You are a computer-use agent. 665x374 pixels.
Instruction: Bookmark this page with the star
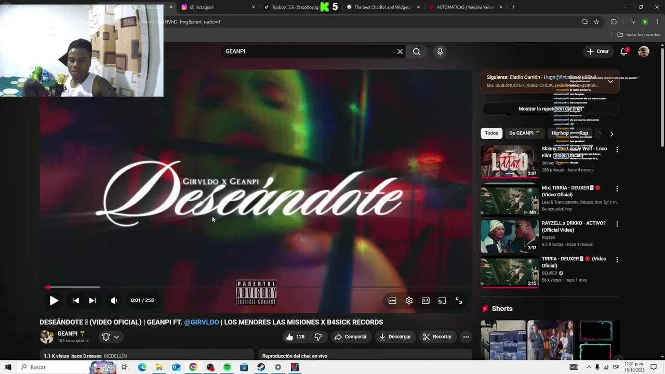[x=596, y=22]
